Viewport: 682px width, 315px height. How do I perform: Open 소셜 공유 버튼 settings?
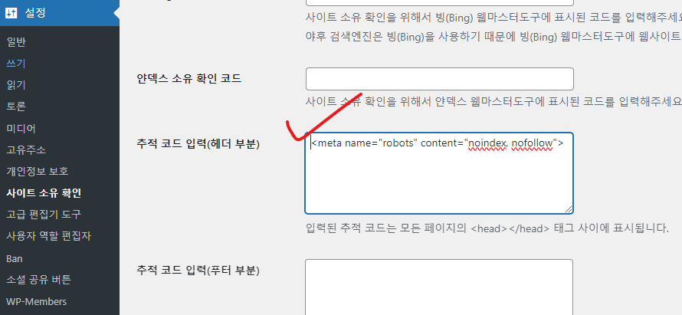(38, 280)
